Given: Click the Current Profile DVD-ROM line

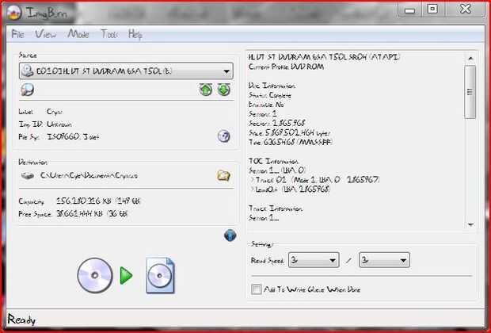Looking at the screenshot, I should coord(286,67).
